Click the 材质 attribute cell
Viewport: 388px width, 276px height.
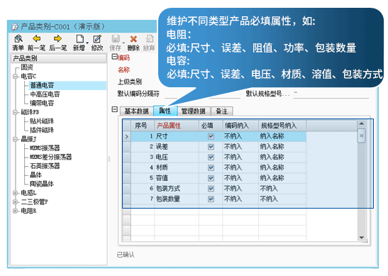pyautogui.click(x=177, y=167)
